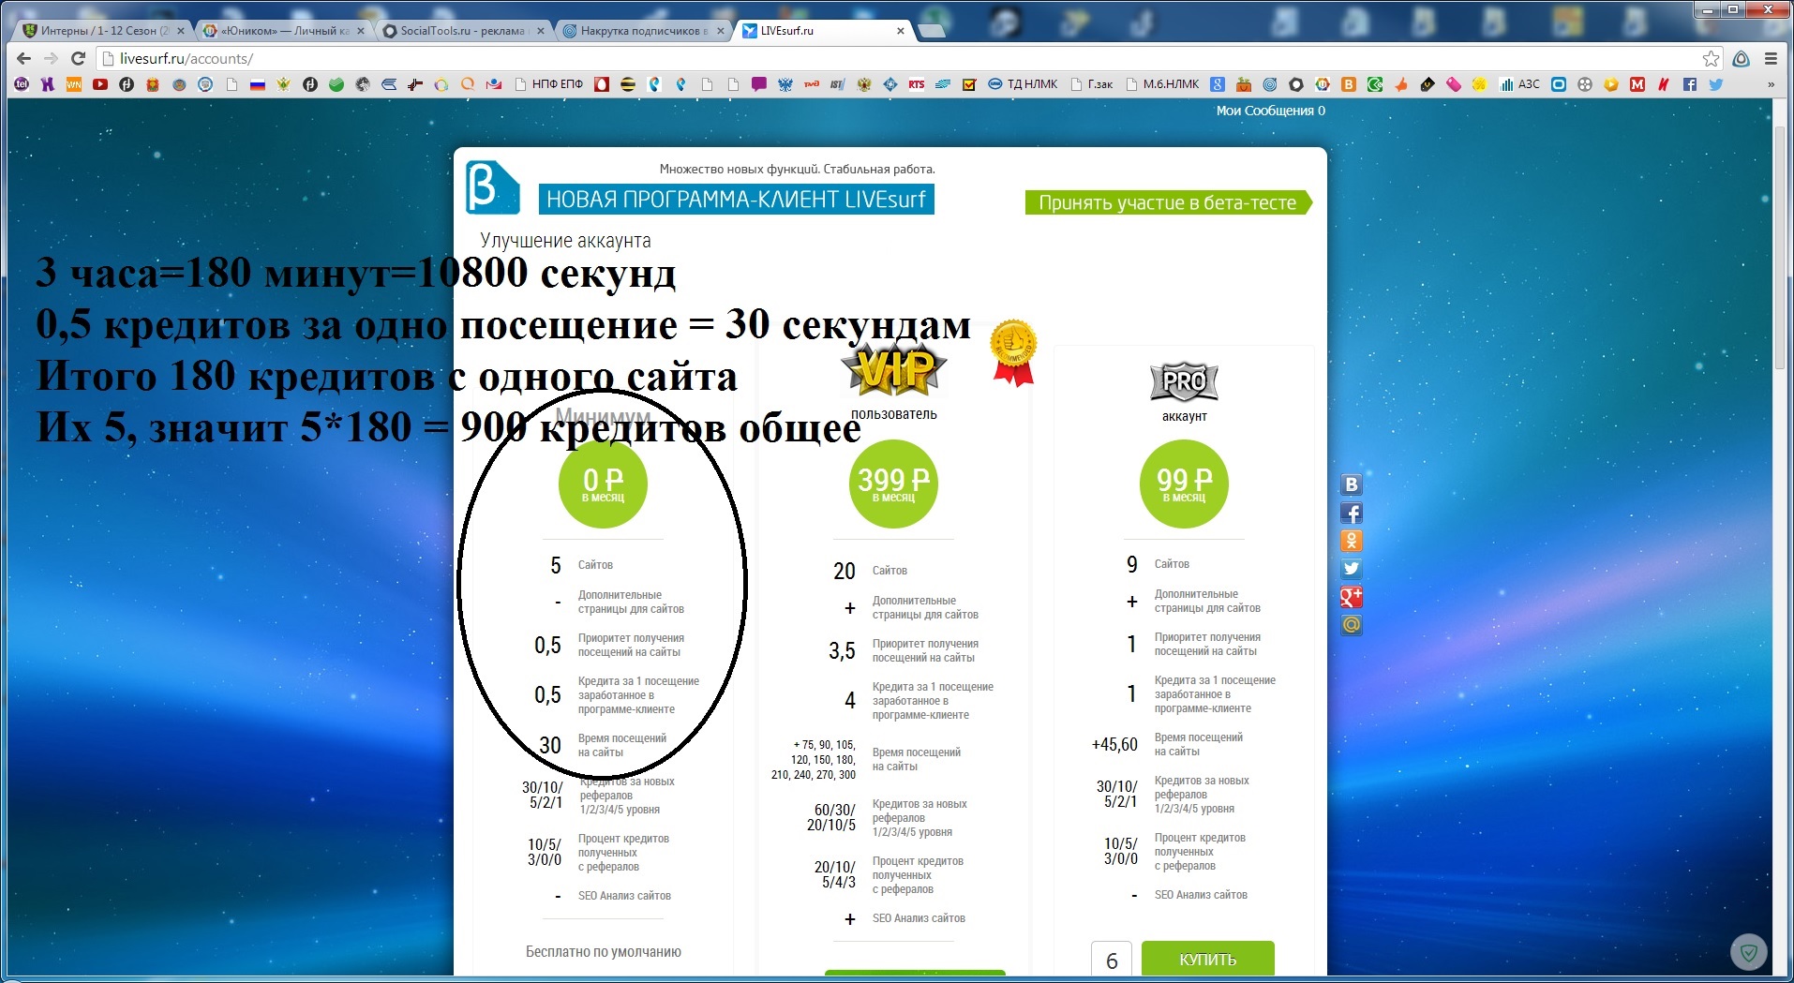Share page via Google+ side button

pos(1352,597)
